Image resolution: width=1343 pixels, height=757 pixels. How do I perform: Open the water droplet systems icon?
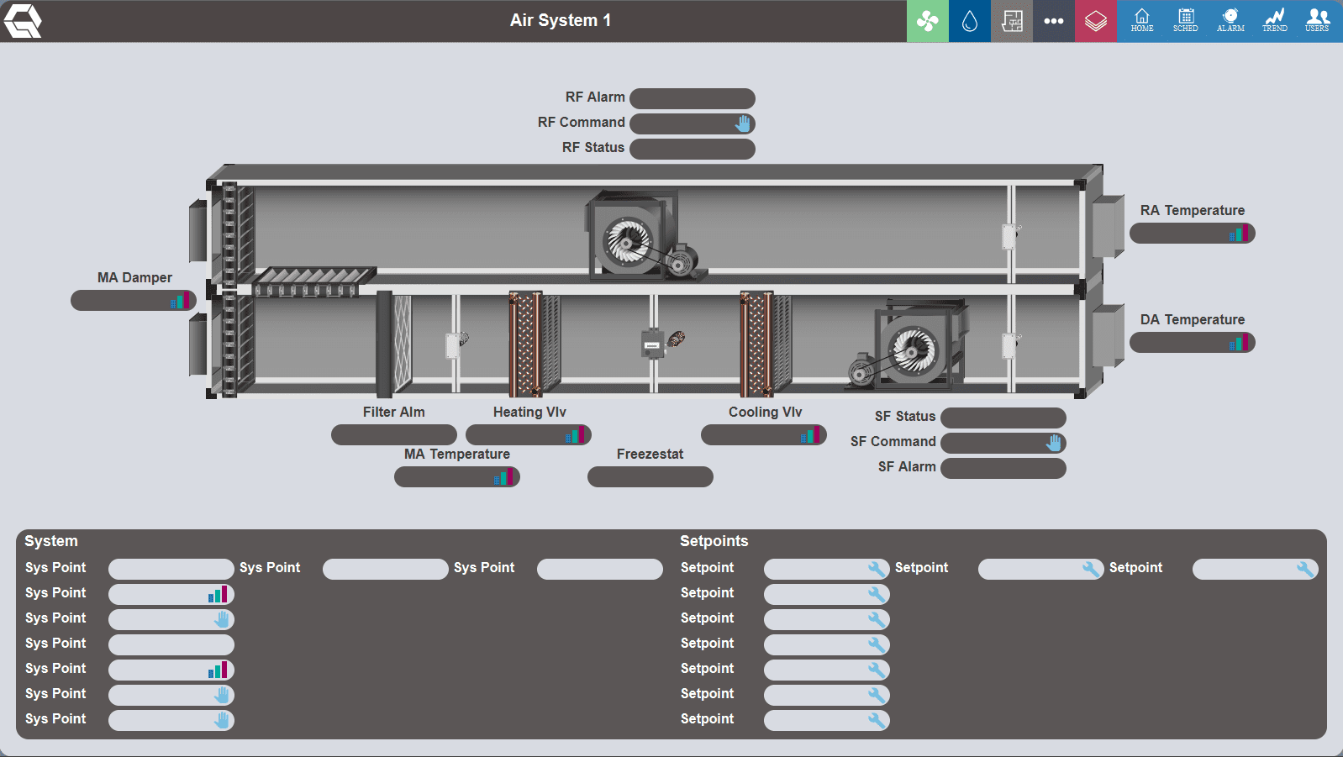(969, 21)
